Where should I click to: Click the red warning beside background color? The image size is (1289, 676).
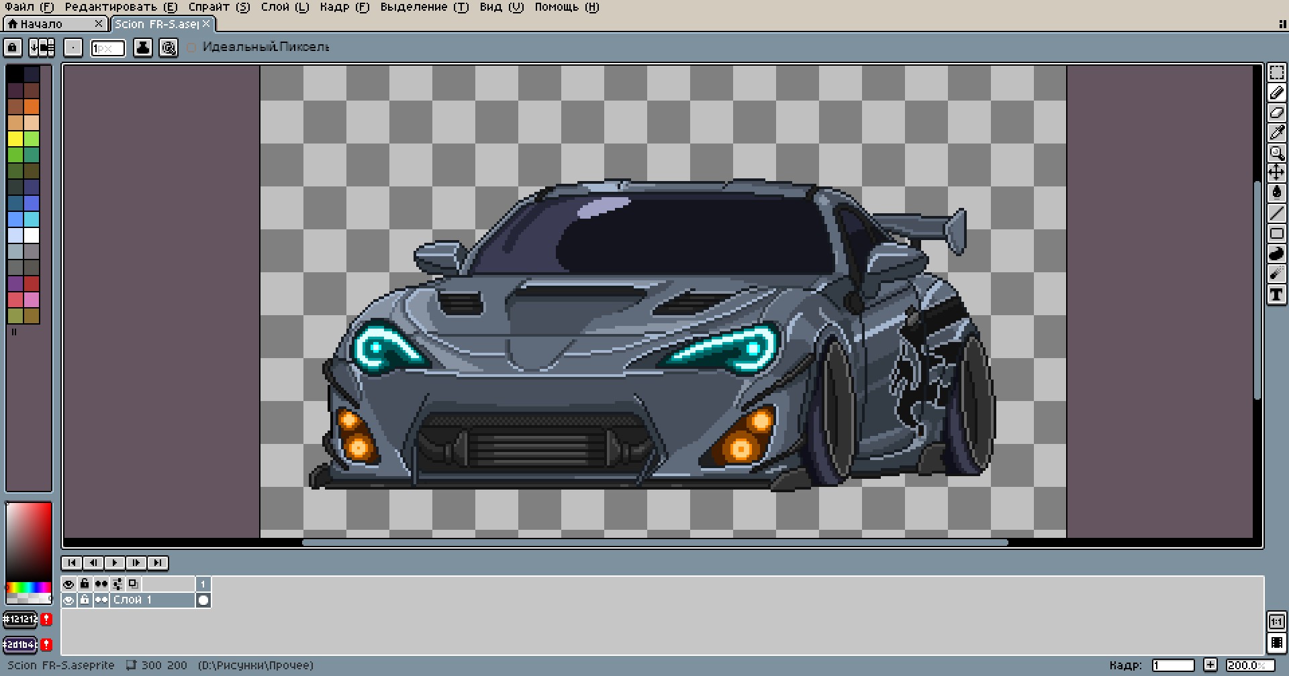tap(46, 645)
